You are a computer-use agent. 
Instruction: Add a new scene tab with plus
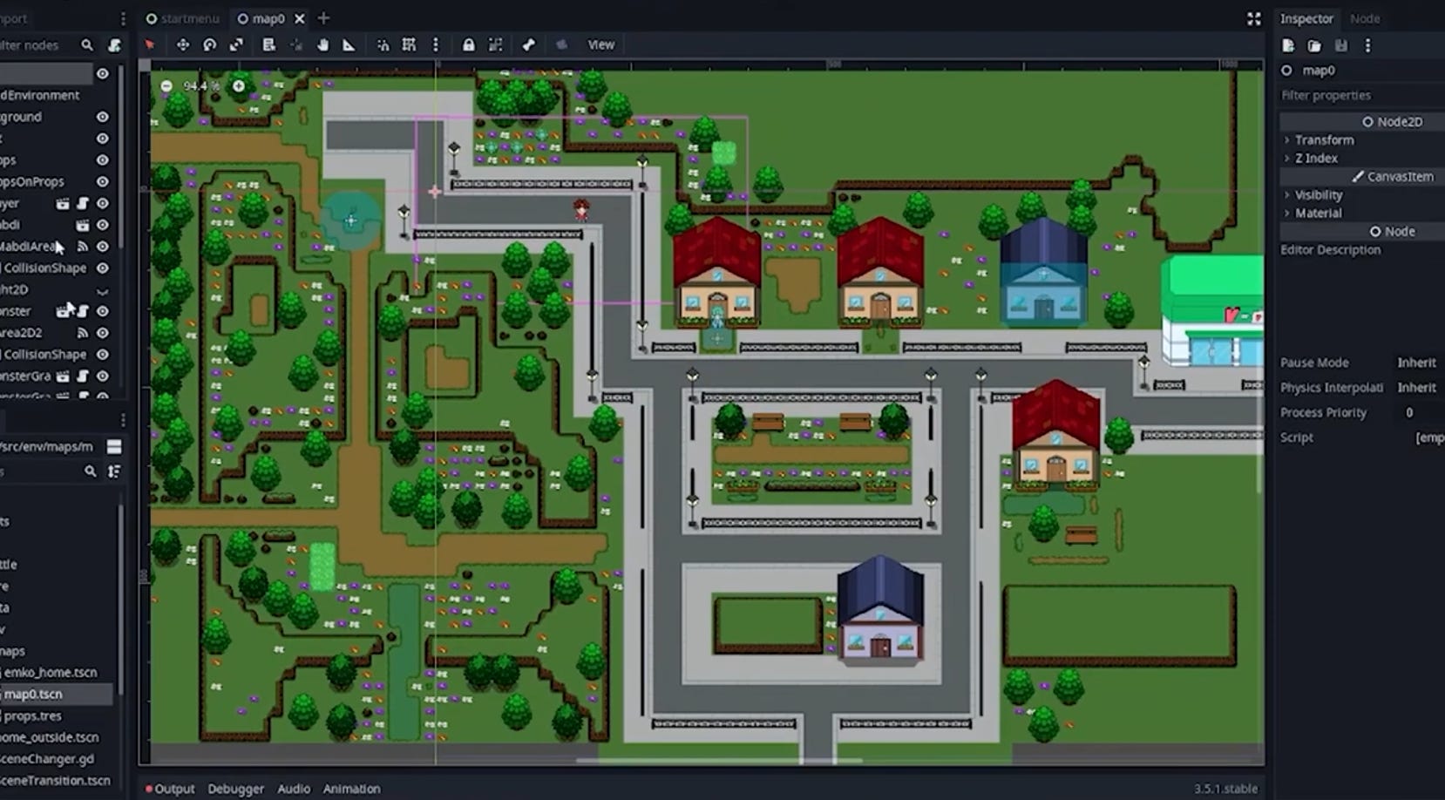[323, 18]
